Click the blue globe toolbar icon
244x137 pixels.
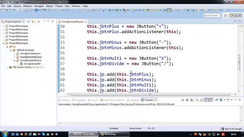pos(36,10)
